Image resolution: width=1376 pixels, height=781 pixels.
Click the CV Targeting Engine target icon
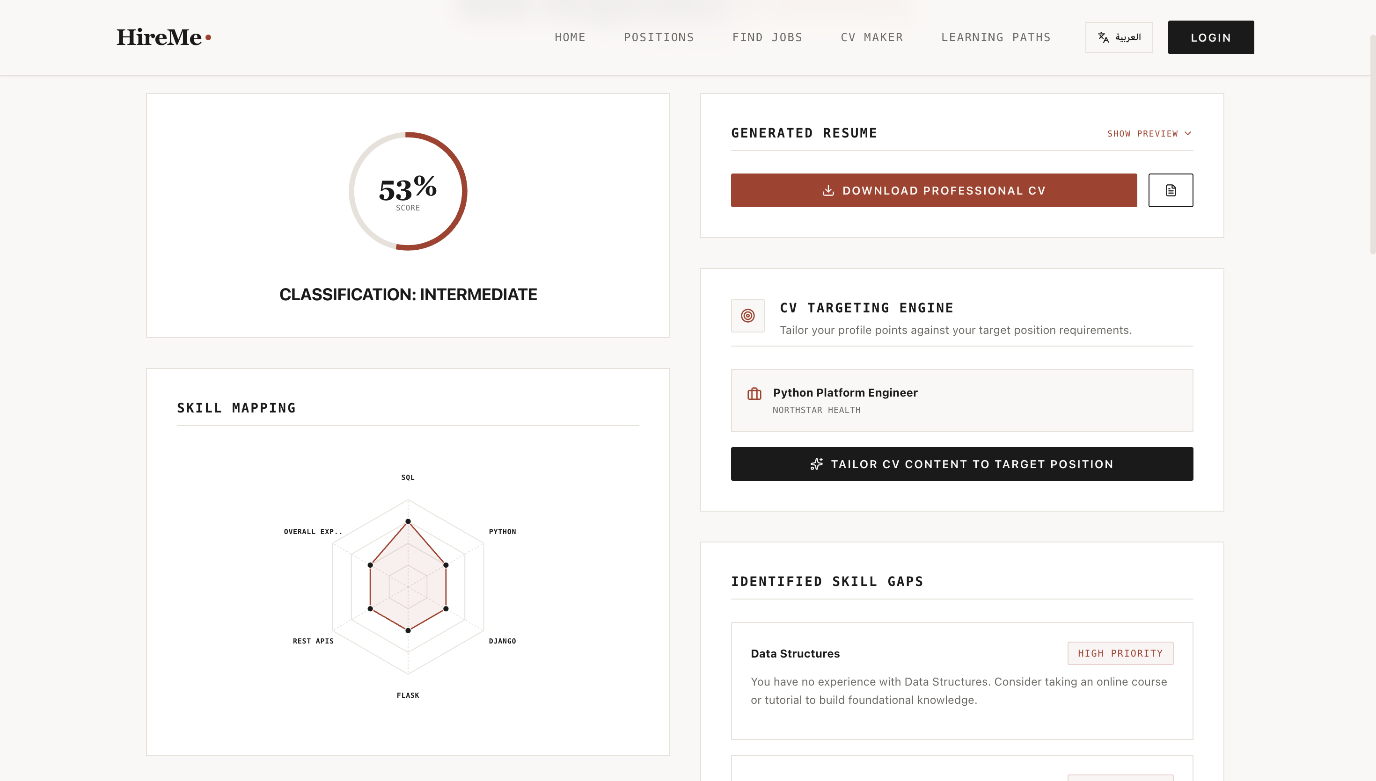(747, 315)
